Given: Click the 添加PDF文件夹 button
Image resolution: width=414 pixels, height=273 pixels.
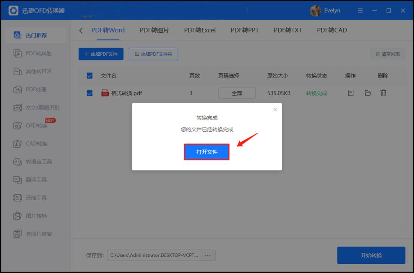Looking at the screenshot, I should (x=153, y=54).
